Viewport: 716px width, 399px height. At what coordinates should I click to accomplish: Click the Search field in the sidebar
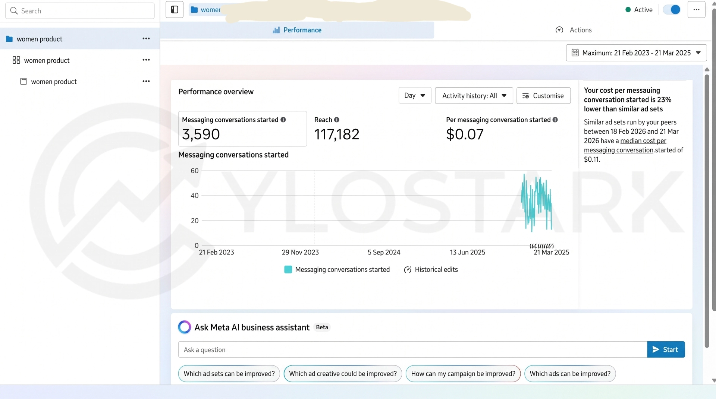(80, 11)
